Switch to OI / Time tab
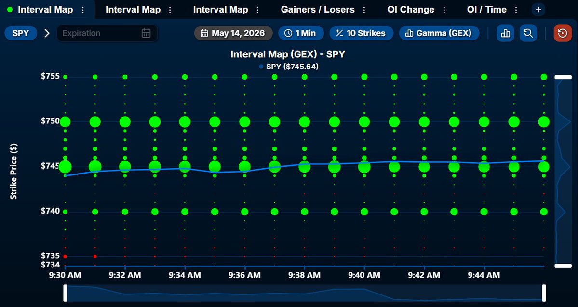Screen dimensions: 578x307 [x=486, y=10]
